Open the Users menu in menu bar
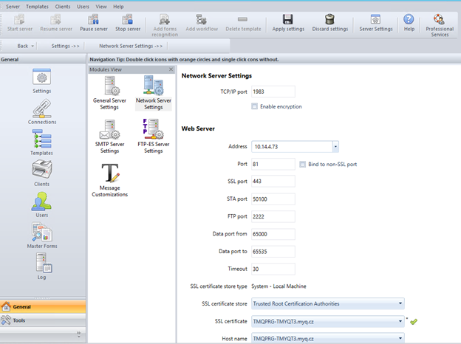The height and width of the screenshot is (344, 461). click(83, 6)
